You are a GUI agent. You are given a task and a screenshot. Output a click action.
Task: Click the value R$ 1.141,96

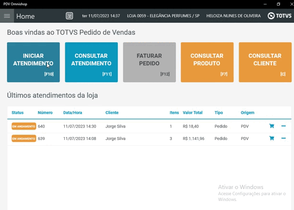tap(194, 139)
